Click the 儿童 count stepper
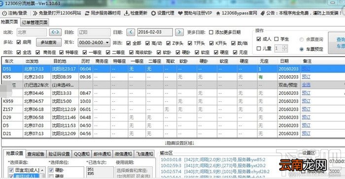345x179 pixels. click(x=281, y=48)
